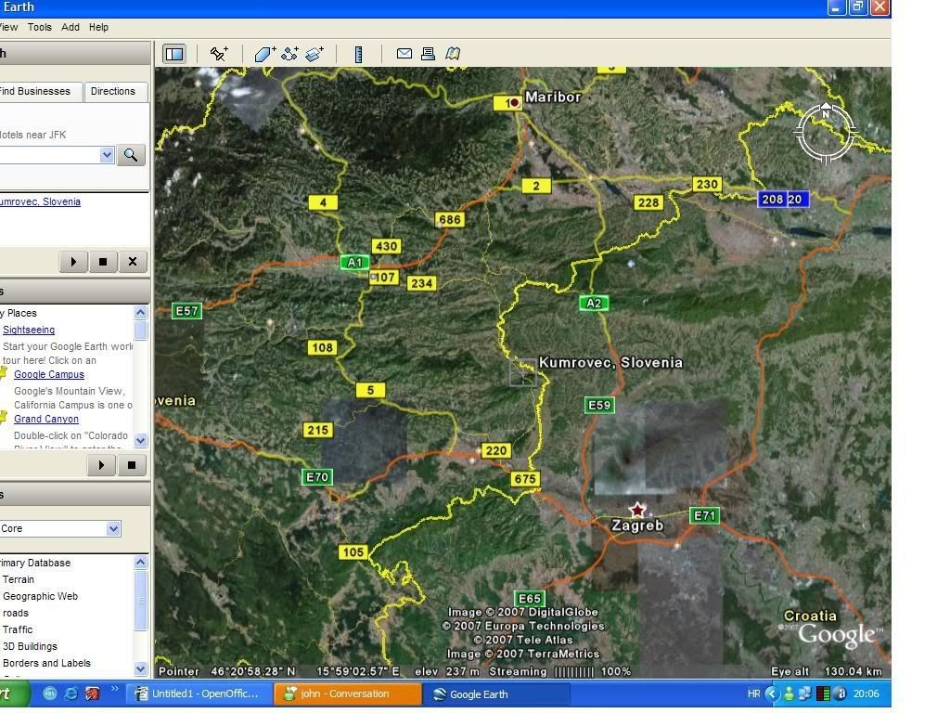Select the Add Polygon tool

coord(264,54)
